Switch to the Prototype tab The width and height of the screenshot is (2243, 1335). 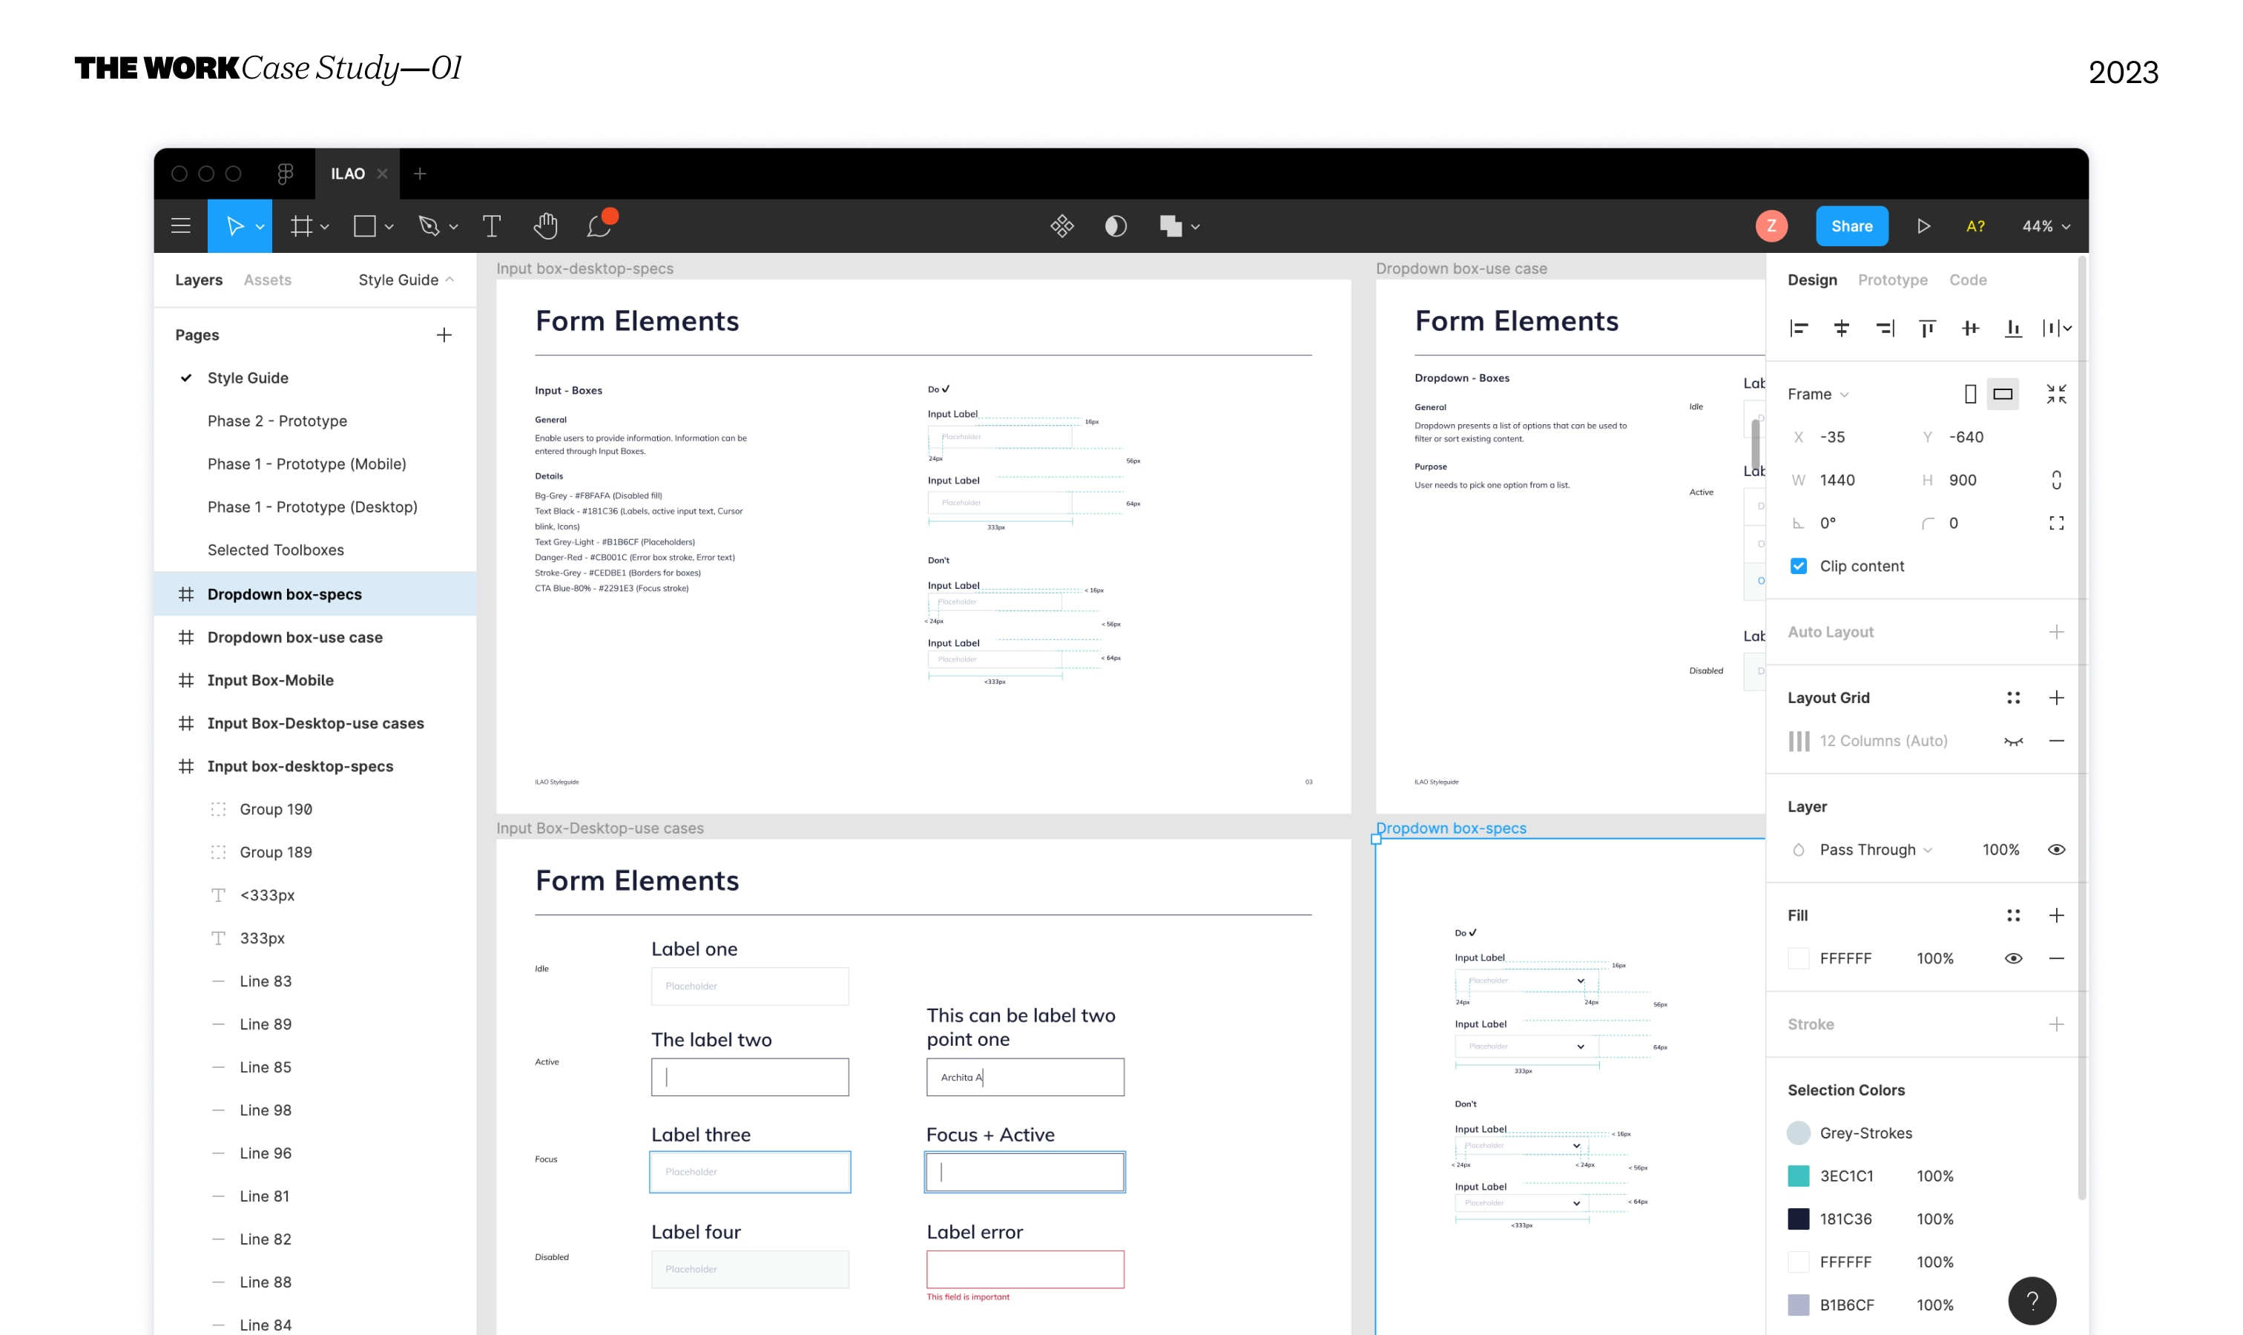(1892, 280)
